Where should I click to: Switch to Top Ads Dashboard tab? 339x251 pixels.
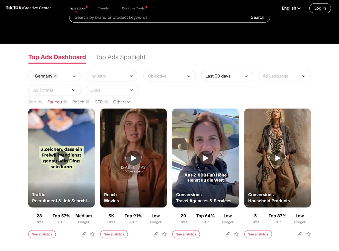coord(57,57)
